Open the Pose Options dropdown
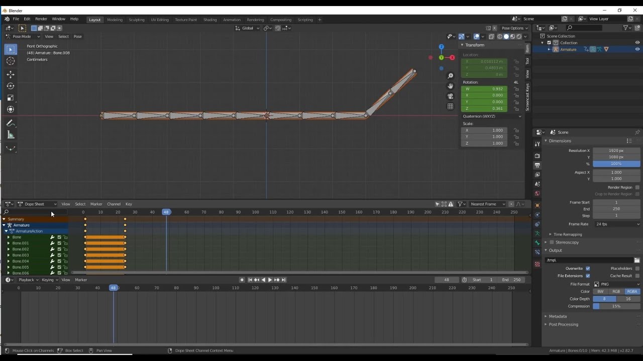This screenshot has width=643, height=361. [x=514, y=28]
